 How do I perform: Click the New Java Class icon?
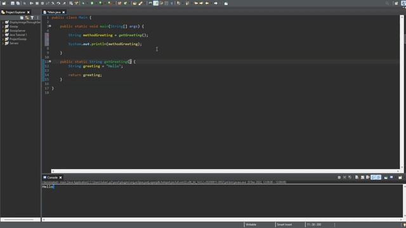[x=126, y=3]
